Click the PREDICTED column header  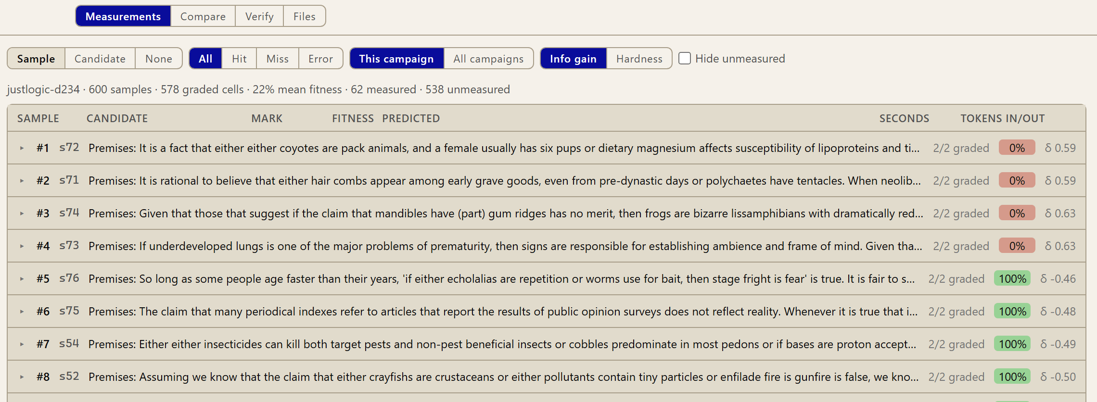[x=411, y=118]
